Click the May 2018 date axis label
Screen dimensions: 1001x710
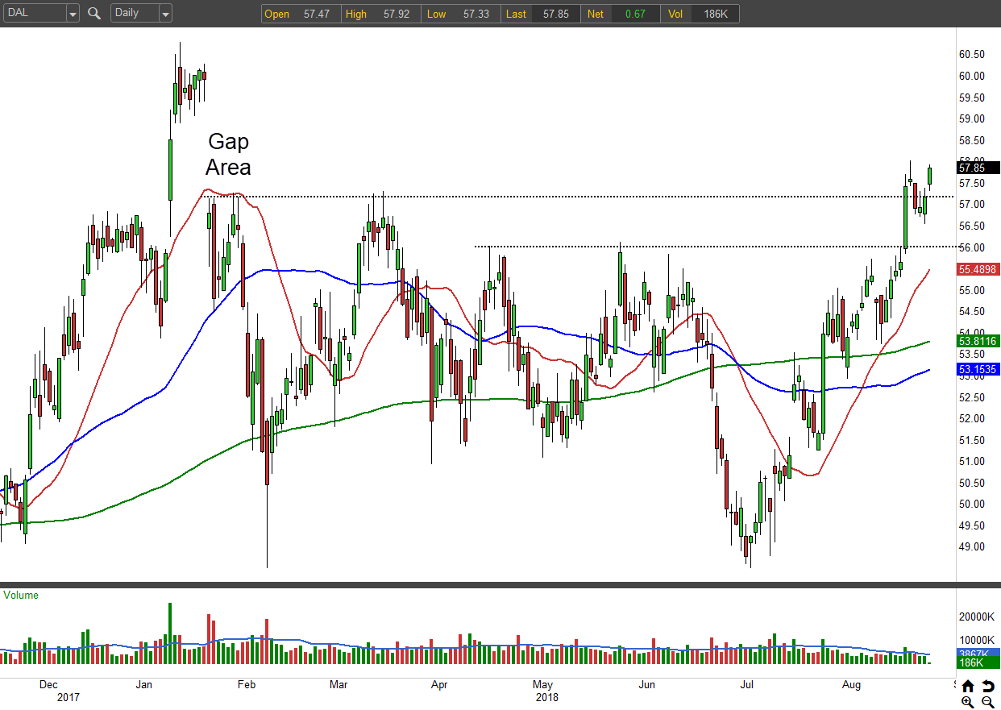tap(545, 691)
